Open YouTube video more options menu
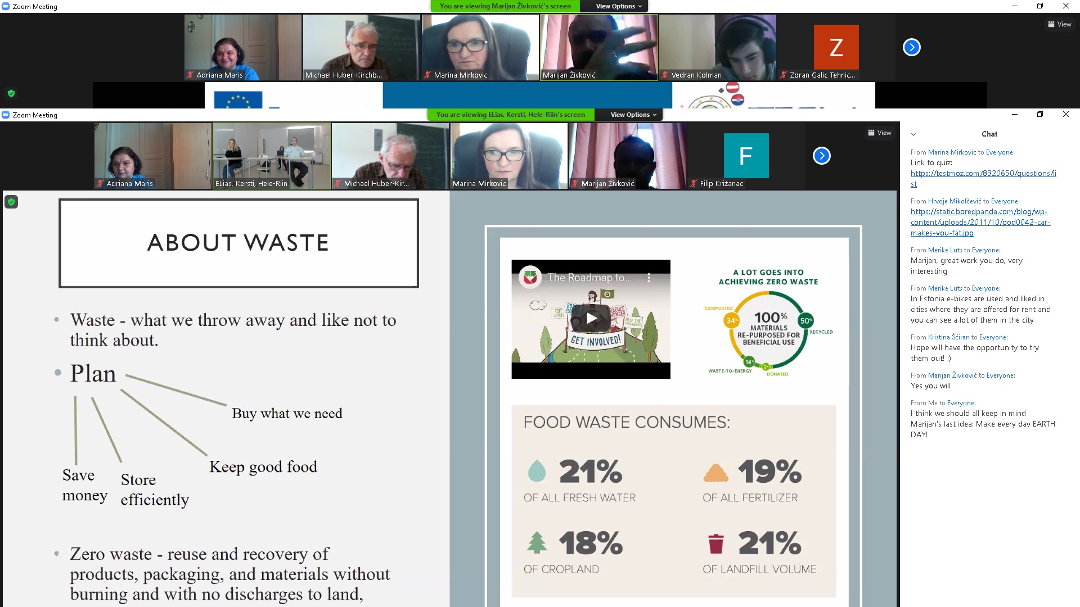This screenshot has width=1080, height=607. [x=649, y=278]
